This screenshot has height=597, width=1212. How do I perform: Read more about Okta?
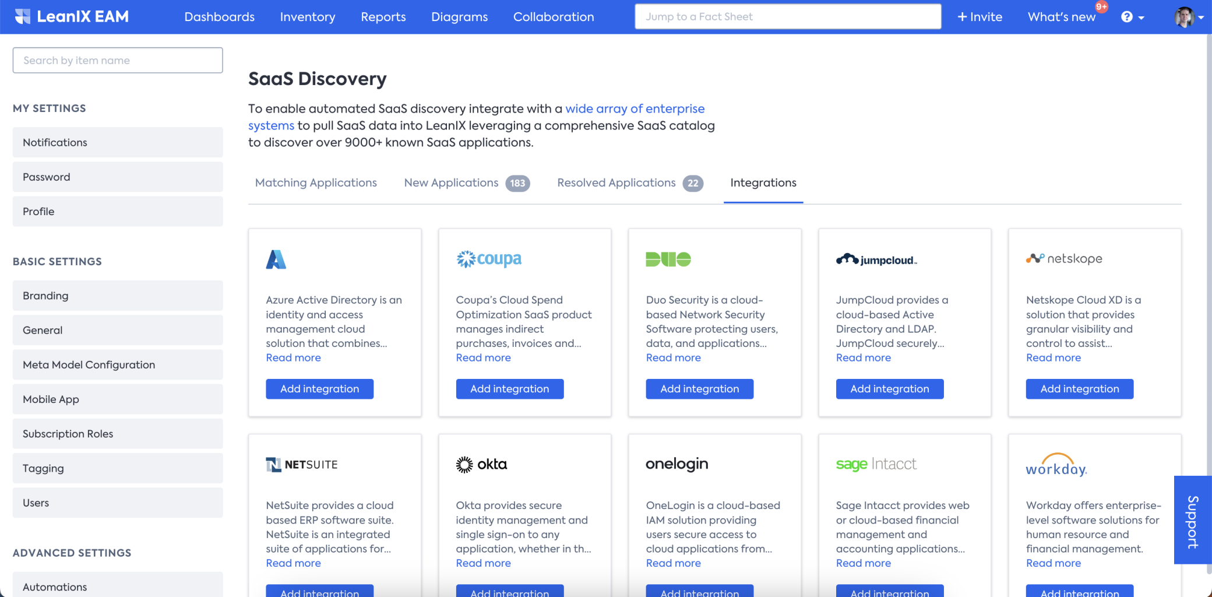[483, 563]
